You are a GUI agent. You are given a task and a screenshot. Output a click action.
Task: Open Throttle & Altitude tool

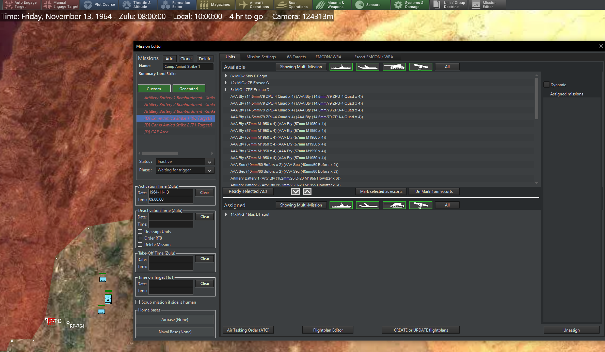138,5
